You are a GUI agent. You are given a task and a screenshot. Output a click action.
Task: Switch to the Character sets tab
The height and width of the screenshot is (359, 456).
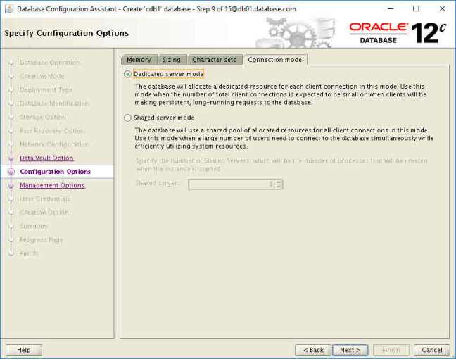pos(214,60)
